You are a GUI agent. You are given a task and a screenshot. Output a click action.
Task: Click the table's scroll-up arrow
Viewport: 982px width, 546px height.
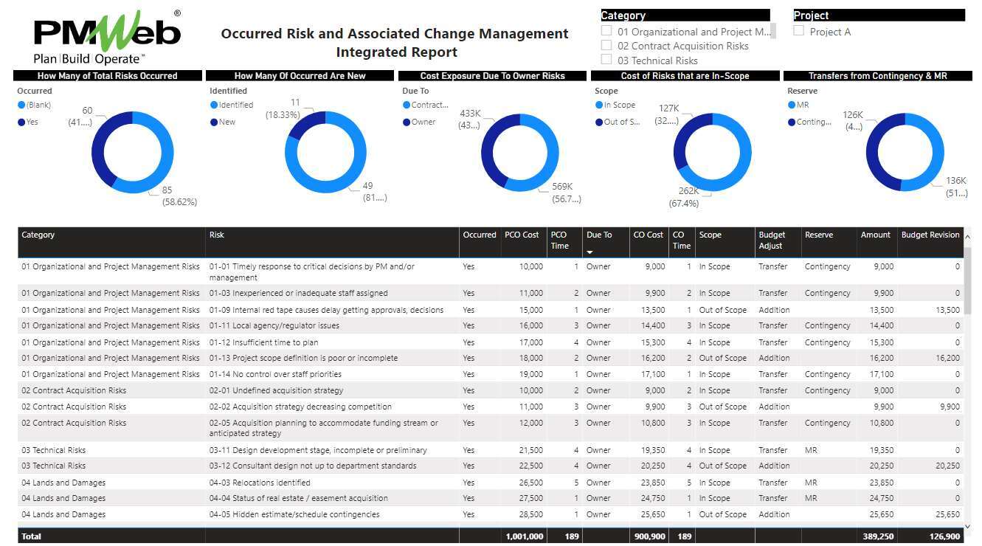967,237
